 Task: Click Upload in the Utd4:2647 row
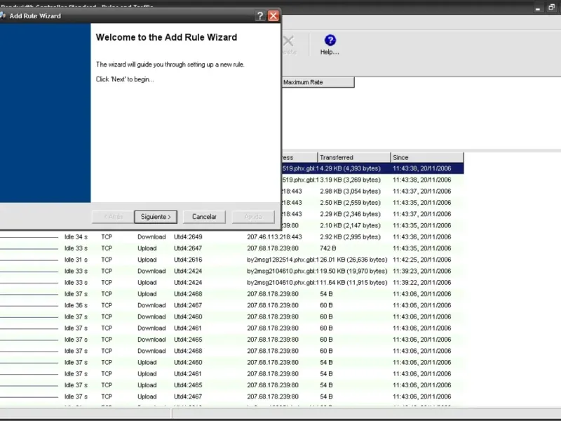(x=147, y=248)
